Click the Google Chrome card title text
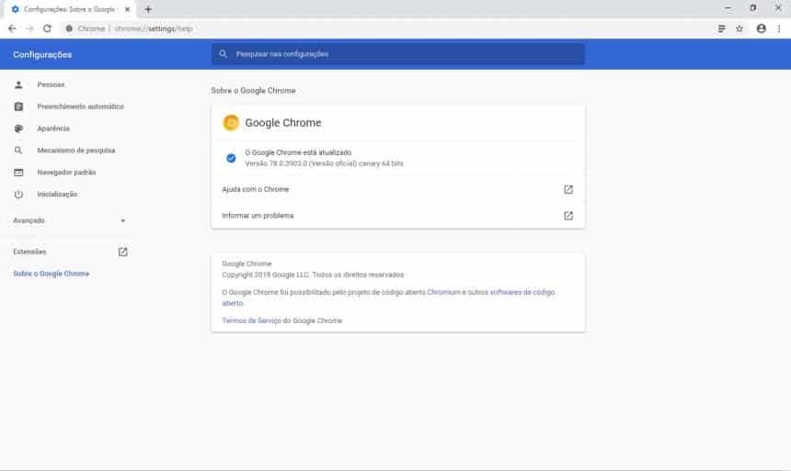791x471 pixels. click(283, 122)
